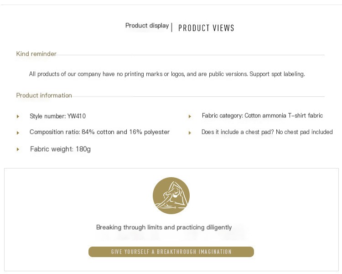Image resolution: width=342 pixels, height=274 pixels.
Task: Click the Breaking through limits slogan text
Action: [164, 227]
